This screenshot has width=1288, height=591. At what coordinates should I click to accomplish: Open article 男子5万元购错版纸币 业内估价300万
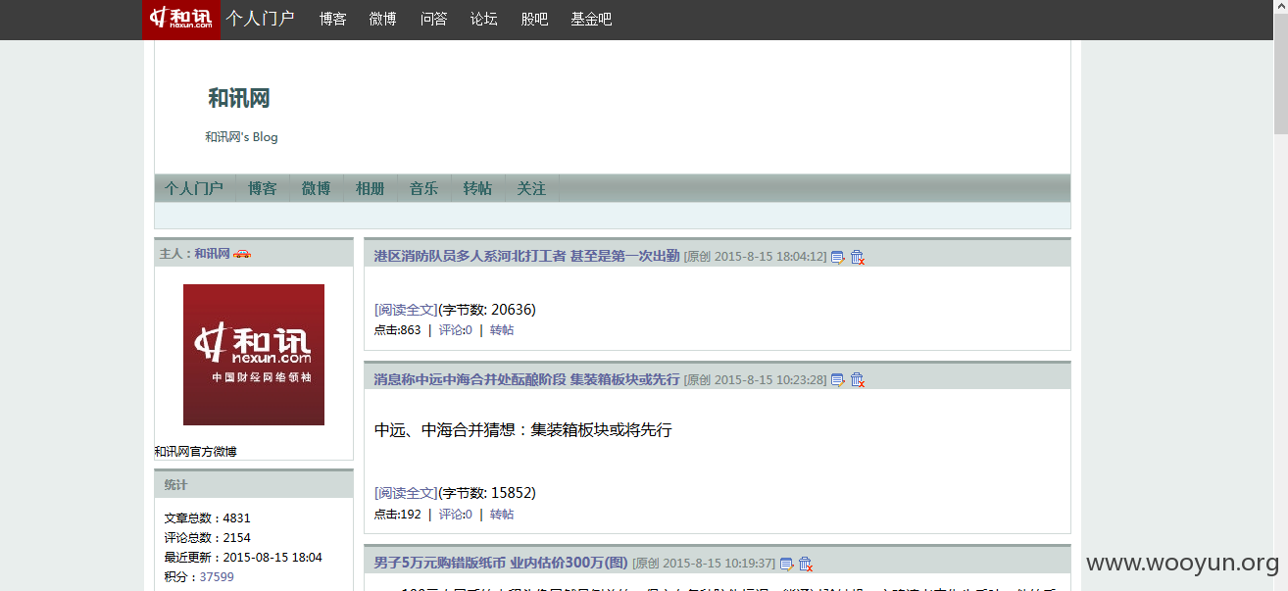point(501,563)
